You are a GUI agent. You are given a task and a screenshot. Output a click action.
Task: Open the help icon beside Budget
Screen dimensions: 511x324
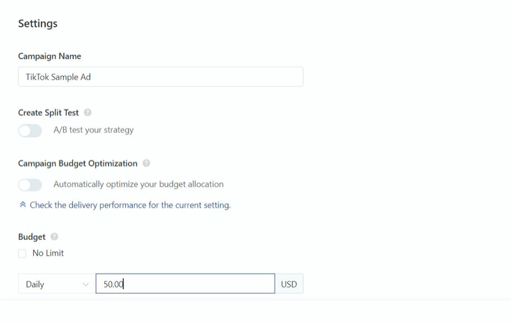coord(54,237)
